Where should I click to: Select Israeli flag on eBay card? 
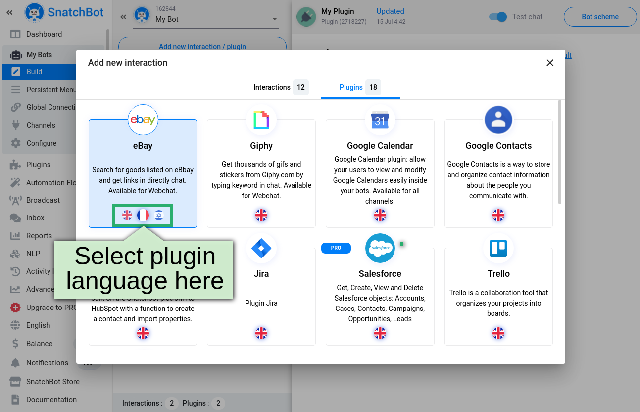click(x=158, y=215)
